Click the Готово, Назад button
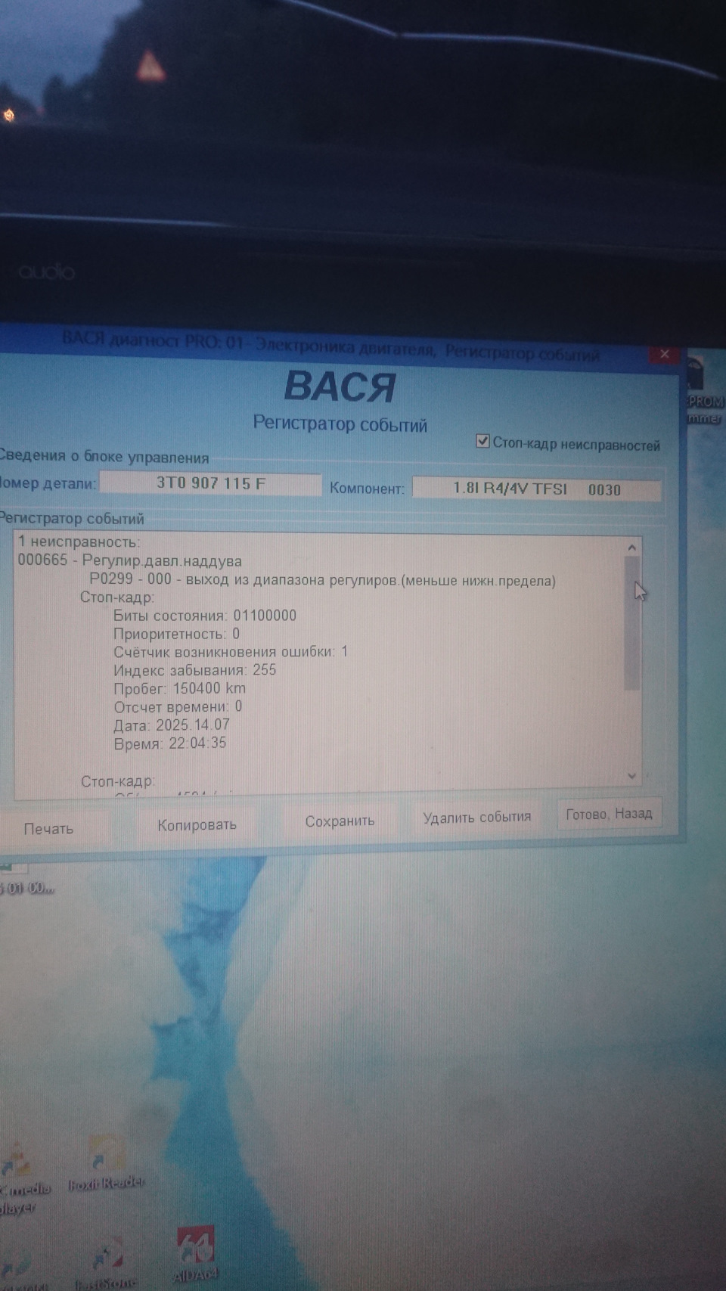This screenshot has width=726, height=1291. coord(609,814)
